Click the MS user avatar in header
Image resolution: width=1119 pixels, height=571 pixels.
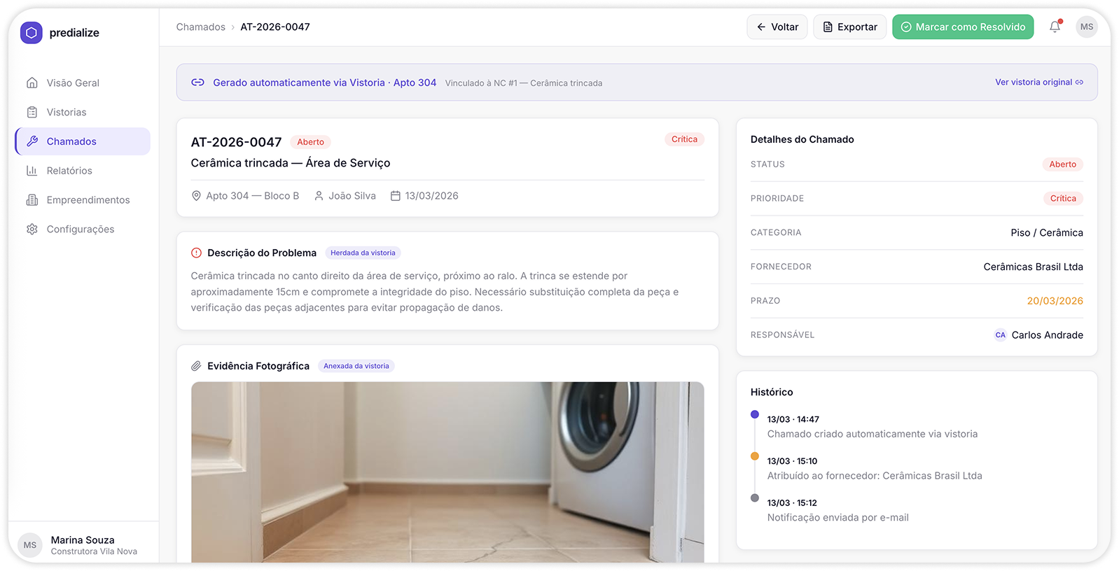1086,27
